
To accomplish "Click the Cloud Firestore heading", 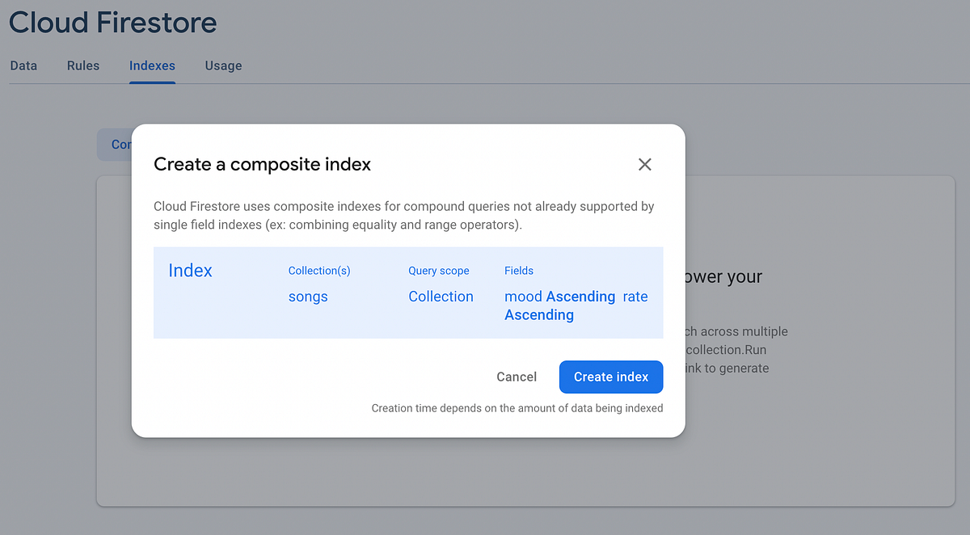I will pos(112,23).
